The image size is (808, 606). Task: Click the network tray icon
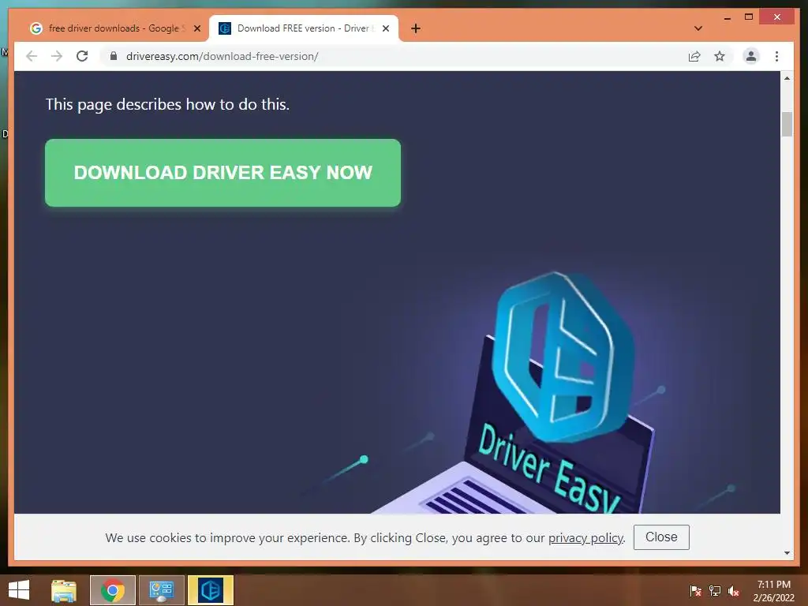pyautogui.click(x=715, y=591)
